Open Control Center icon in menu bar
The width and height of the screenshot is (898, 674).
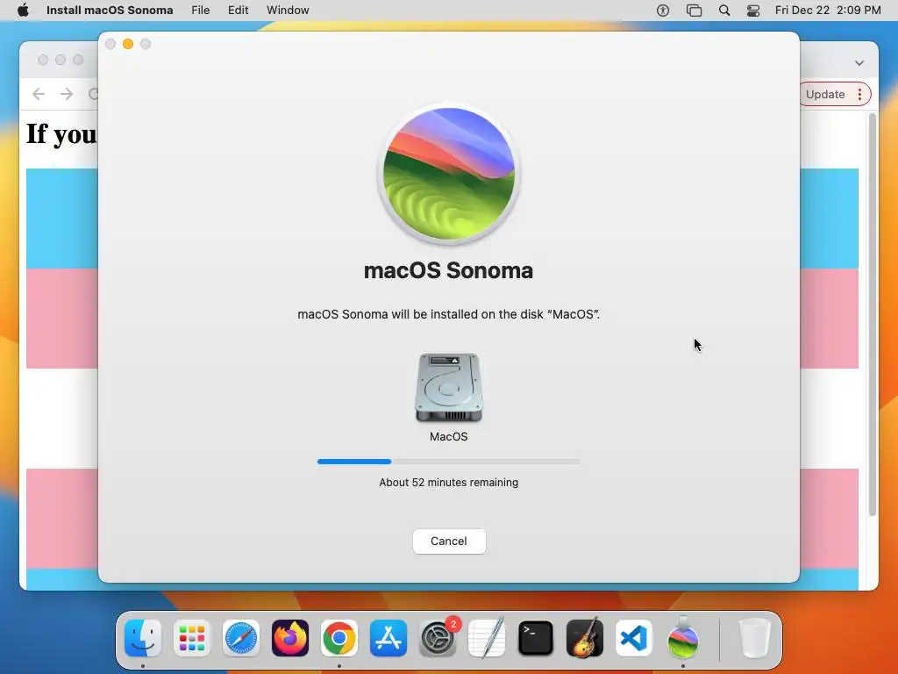[x=753, y=11]
